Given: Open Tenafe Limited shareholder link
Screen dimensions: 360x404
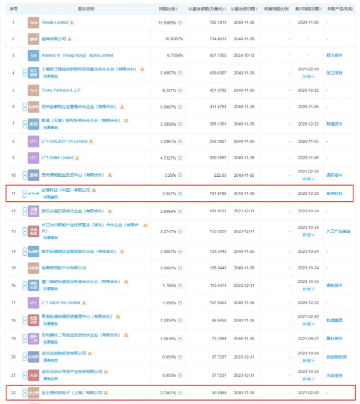Looking at the screenshot, I should 55,23.
